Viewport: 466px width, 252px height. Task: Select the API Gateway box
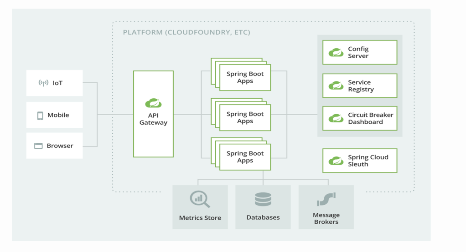153,114
